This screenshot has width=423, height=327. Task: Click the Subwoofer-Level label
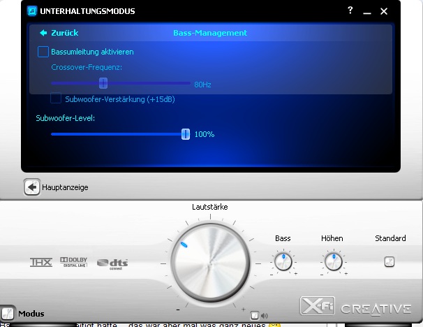click(x=66, y=118)
